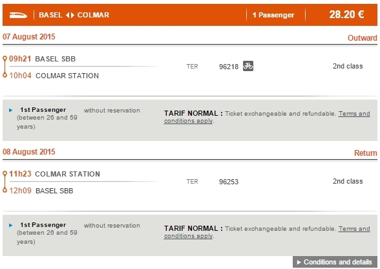Viewport: 380px width, 269px height.
Task: Expand the outward 1st Passenger details arrow
Action: click(10, 110)
